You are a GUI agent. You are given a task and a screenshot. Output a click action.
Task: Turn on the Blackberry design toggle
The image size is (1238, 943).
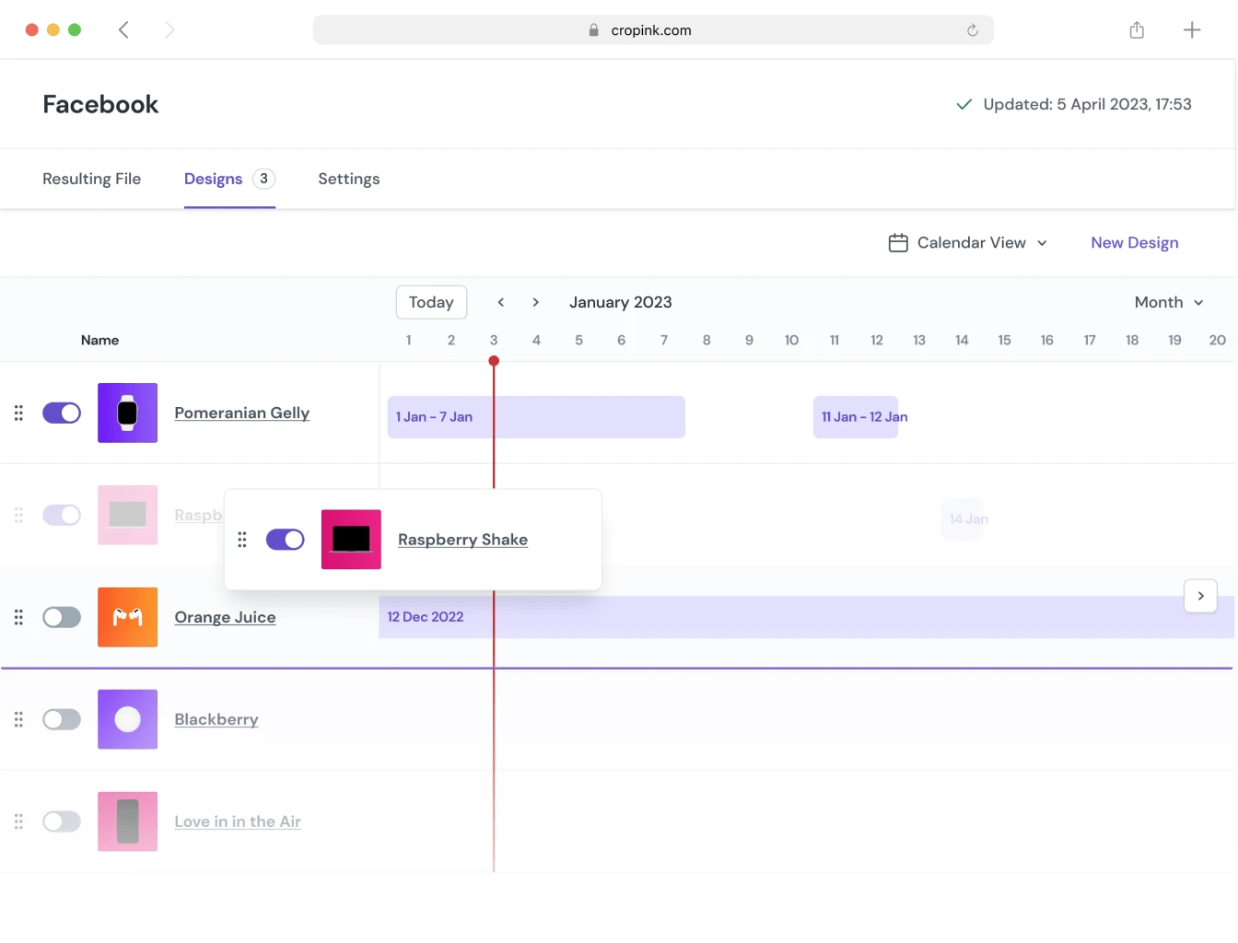[x=62, y=719]
